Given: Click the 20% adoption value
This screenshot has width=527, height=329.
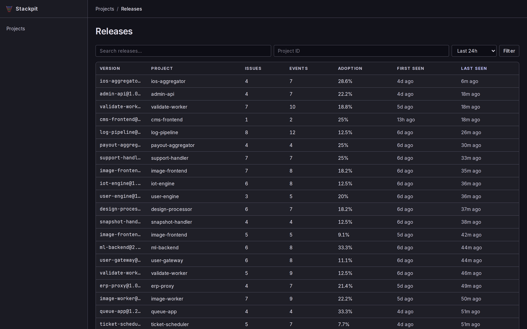Looking at the screenshot, I should [343, 197].
